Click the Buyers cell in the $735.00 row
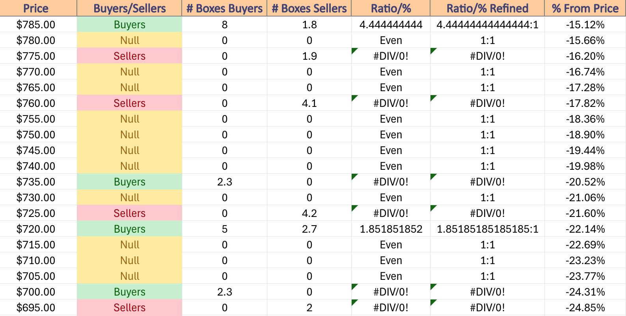 (129, 182)
